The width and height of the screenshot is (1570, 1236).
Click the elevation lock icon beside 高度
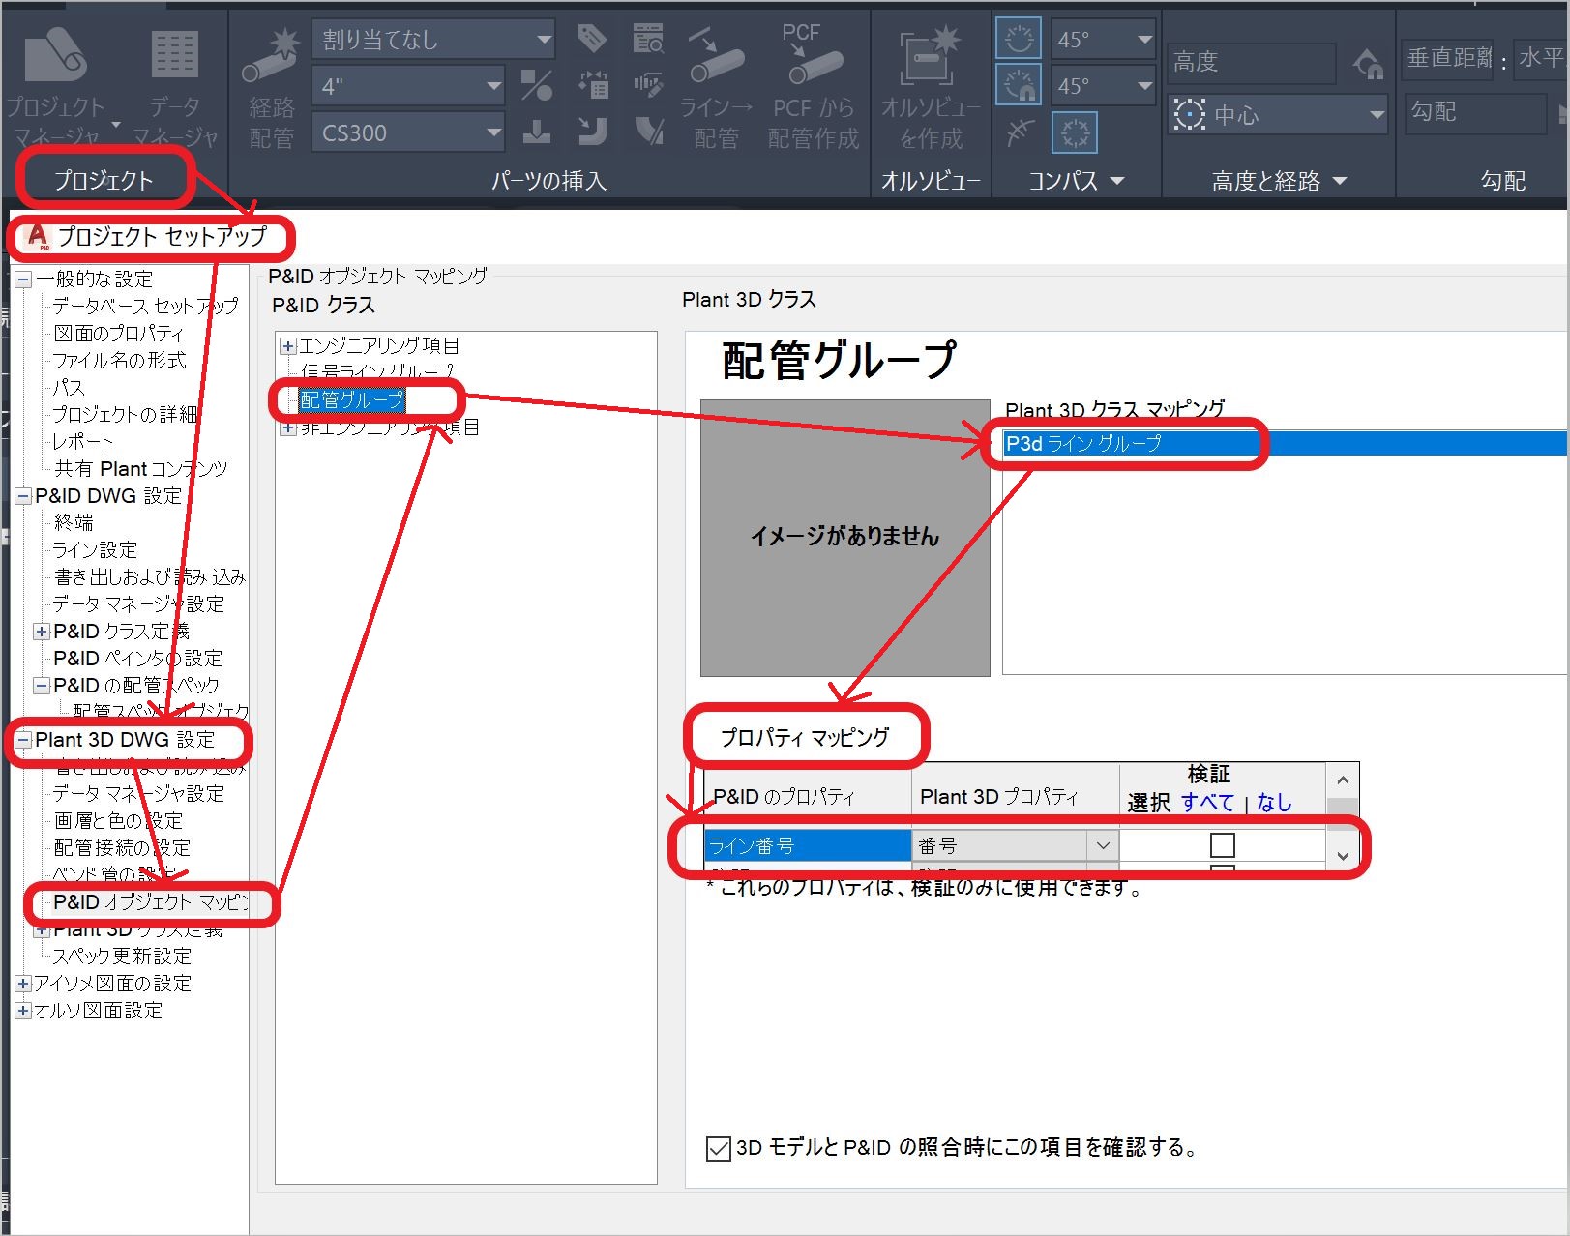pos(1368,64)
